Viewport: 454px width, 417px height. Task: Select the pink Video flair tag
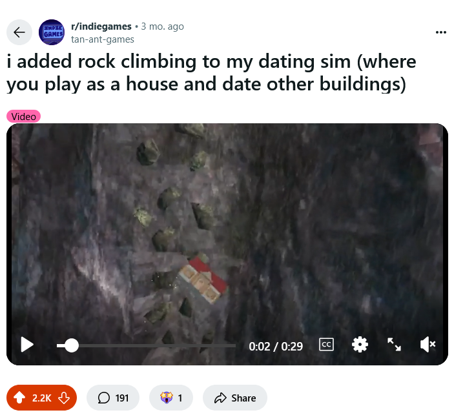(x=23, y=116)
